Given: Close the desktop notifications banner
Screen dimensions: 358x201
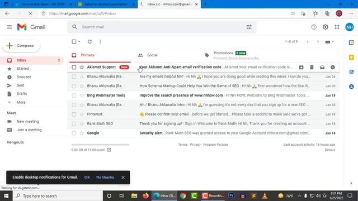Looking at the screenshot, I should coord(123,178).
